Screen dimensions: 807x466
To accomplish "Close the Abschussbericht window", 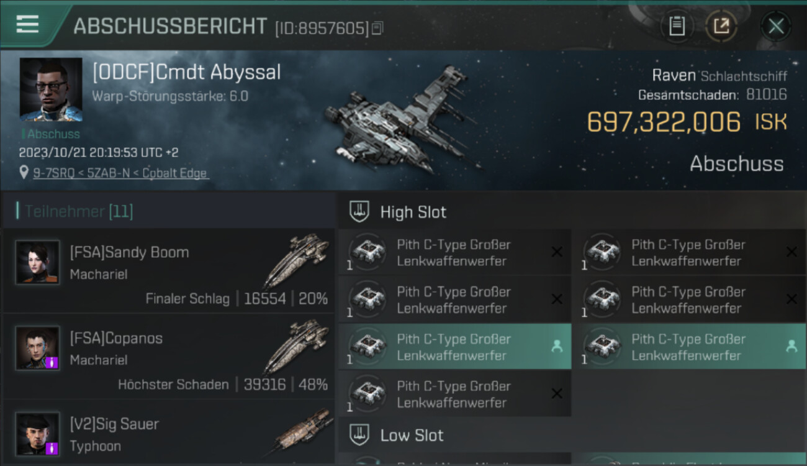I will [776, 26].
